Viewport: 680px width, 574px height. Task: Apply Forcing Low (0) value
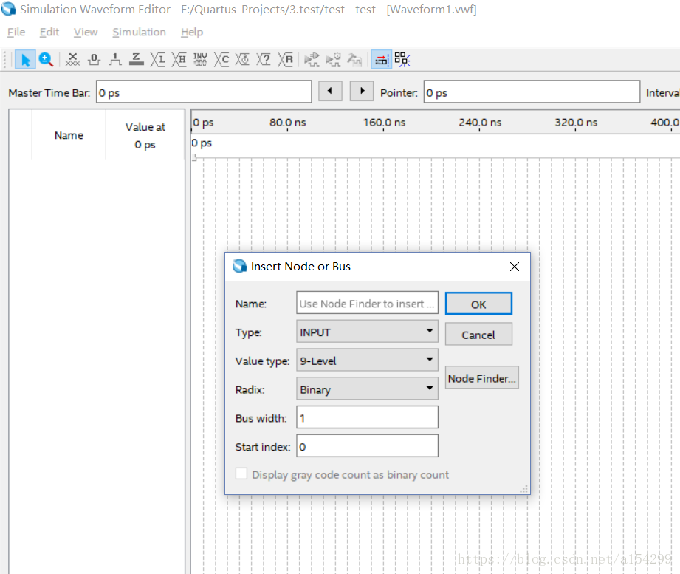94,59
